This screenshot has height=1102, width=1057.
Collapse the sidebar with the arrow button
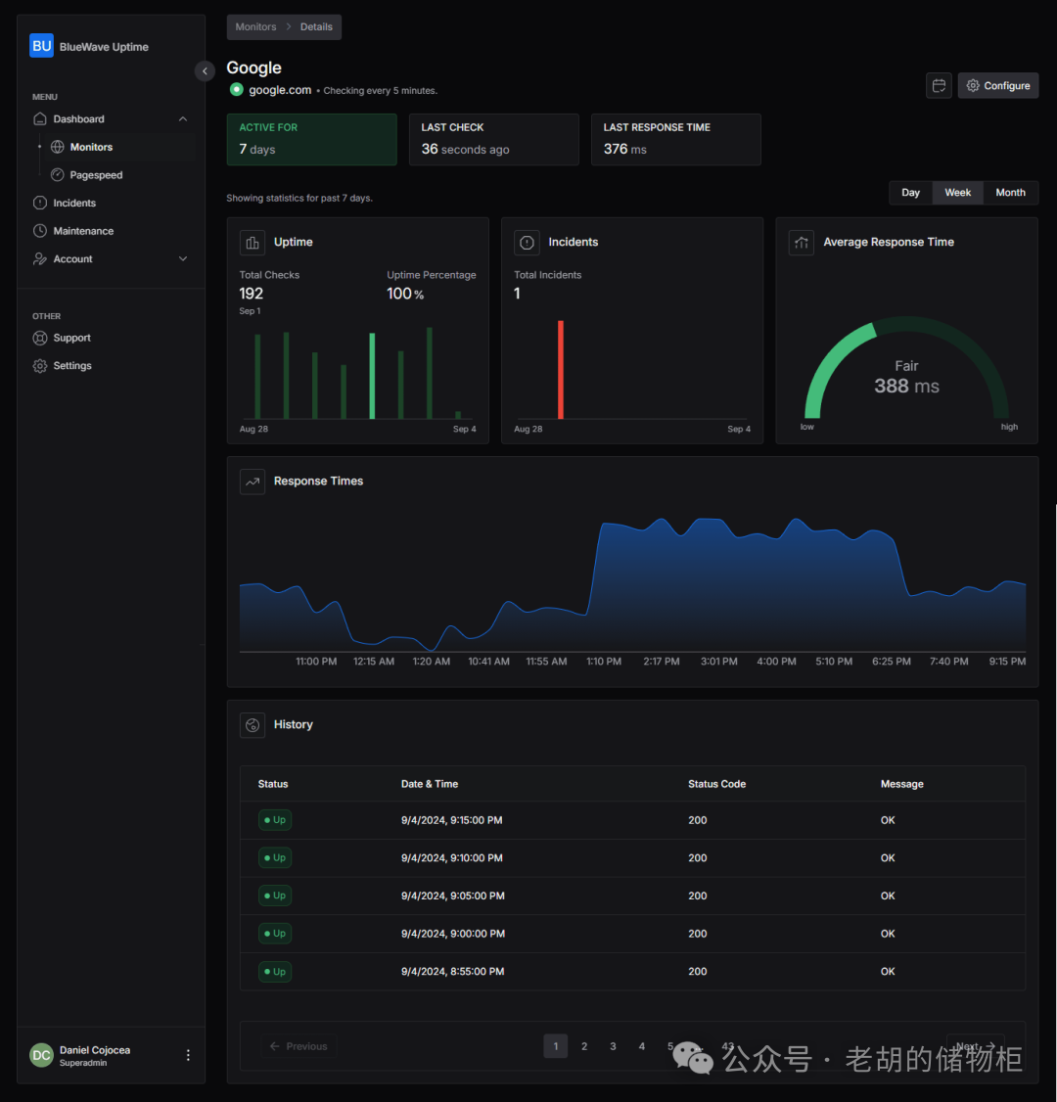(x=205, y=71)
